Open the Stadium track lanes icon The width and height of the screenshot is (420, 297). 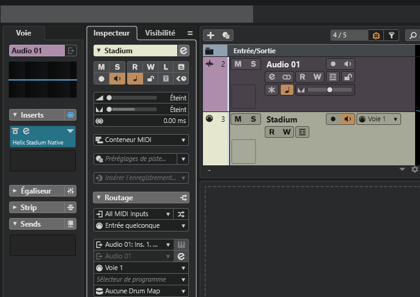pyautogui.click(x=302, y=132)
